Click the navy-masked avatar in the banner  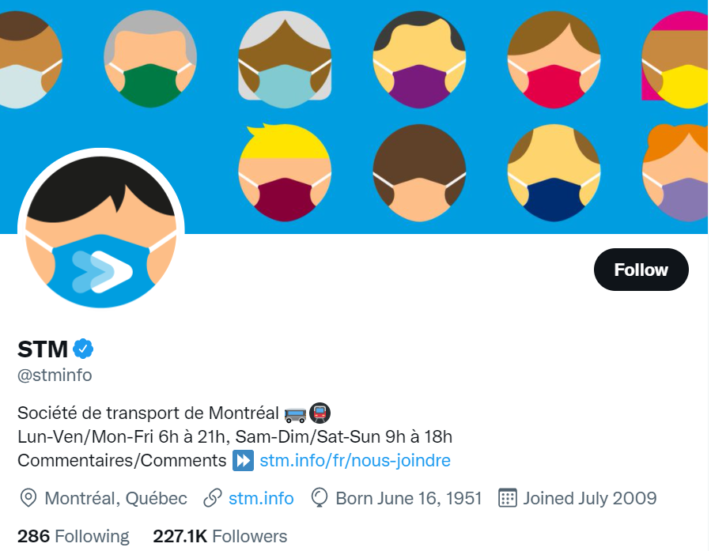pyautogui.click(x=554, y=172)
